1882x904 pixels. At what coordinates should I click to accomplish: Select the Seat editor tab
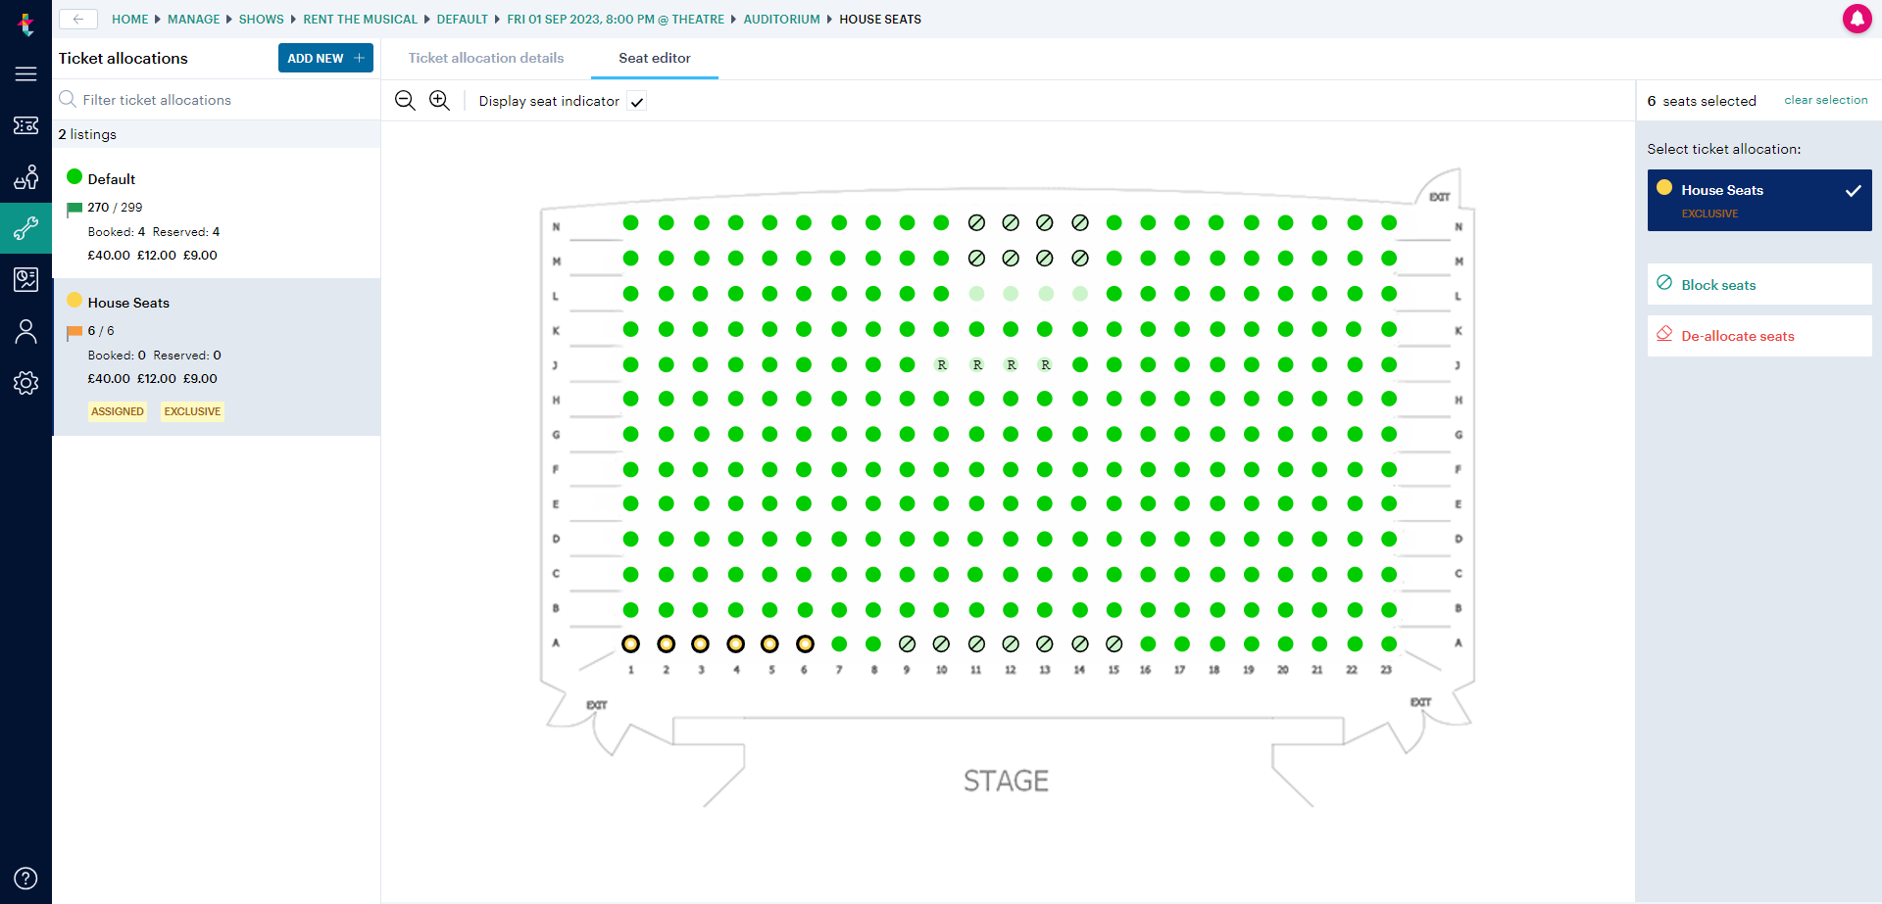654,58
